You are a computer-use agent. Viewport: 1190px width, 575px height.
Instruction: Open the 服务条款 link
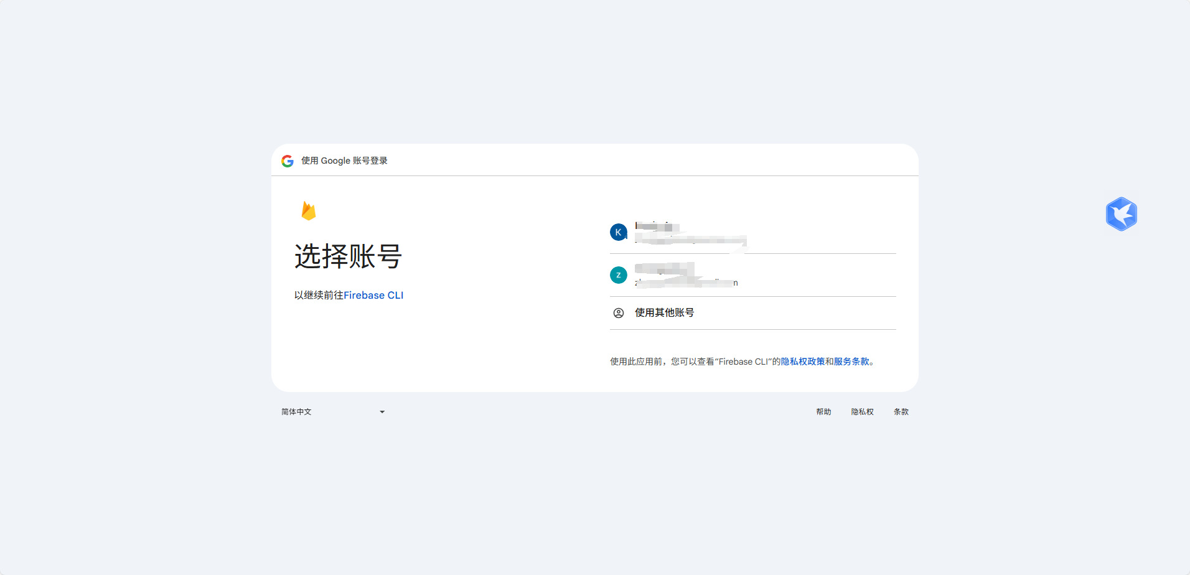pyautogui.click(x=851, y=362)
